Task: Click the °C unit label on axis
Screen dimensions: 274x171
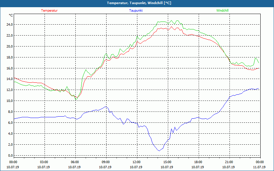Action: (11, 15)
